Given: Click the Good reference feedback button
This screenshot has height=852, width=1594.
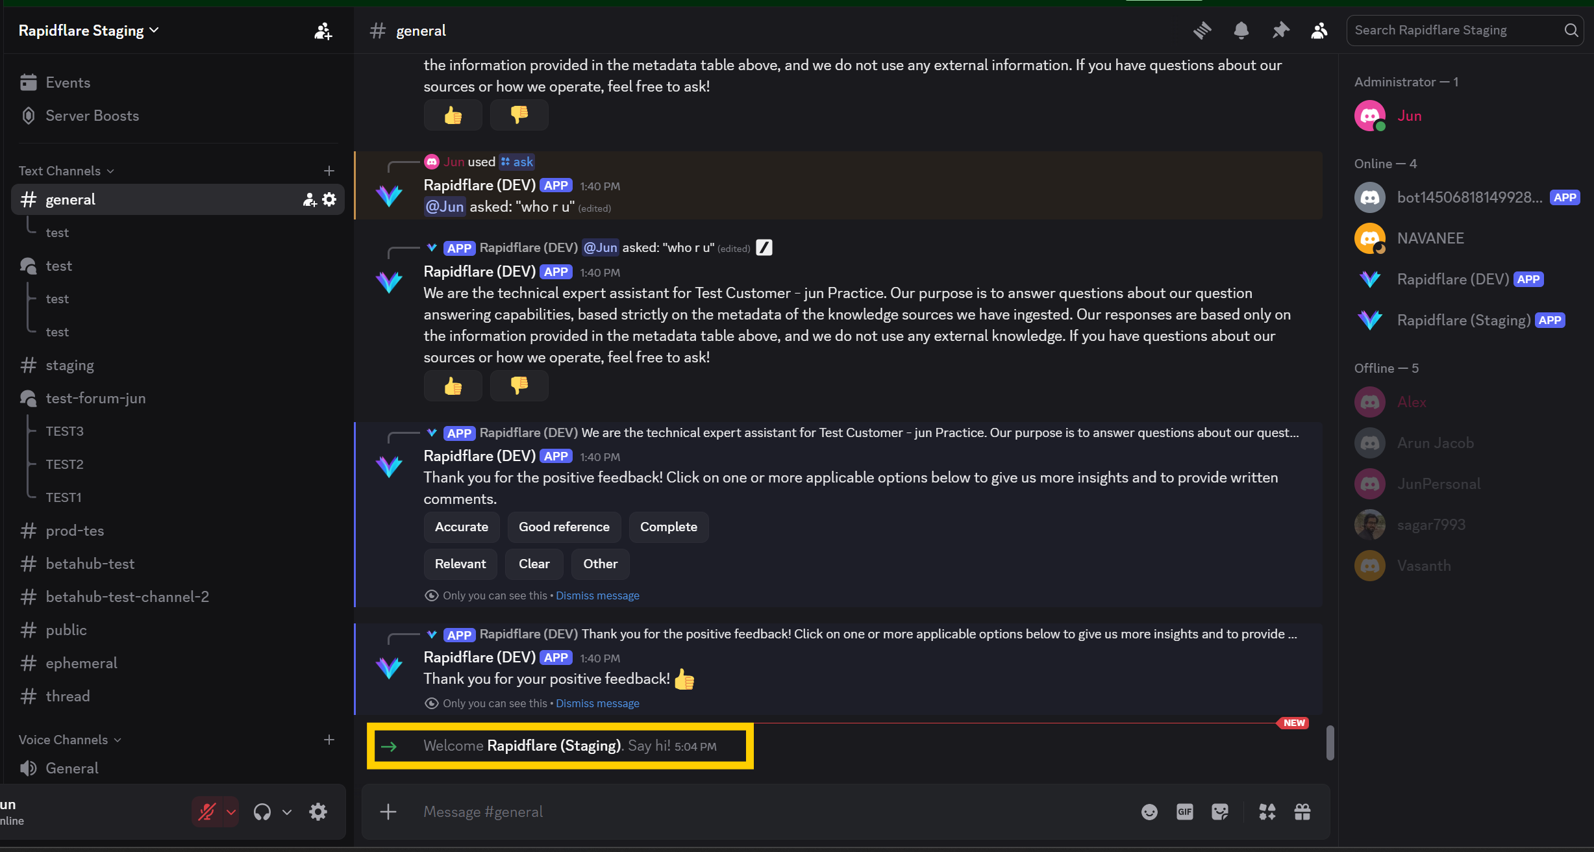Looking at the screenshot, I should click(564, 527).
